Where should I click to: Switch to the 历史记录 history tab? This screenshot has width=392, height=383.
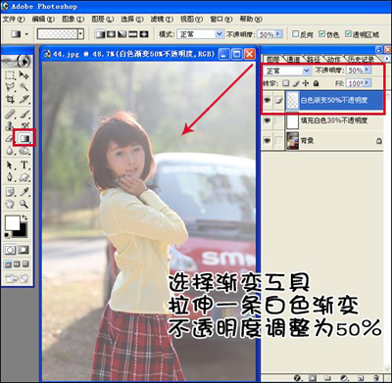coord(361,59)
